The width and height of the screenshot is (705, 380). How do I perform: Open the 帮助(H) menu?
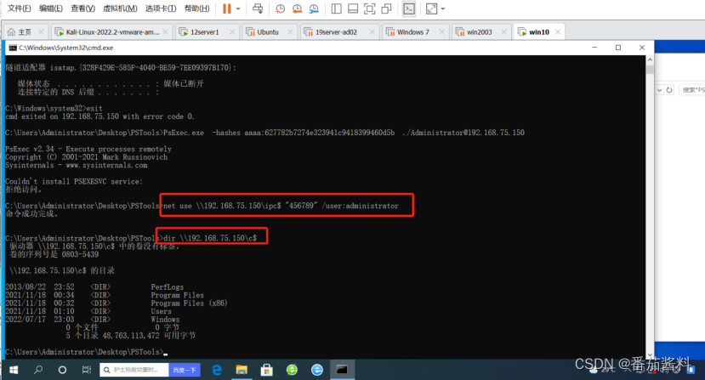tap(197, 9)
